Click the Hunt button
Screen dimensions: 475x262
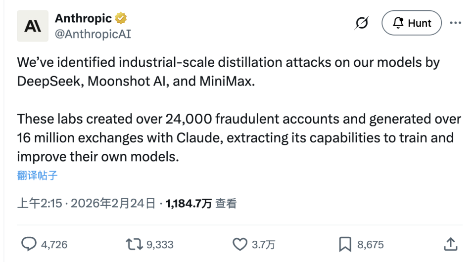411,23
